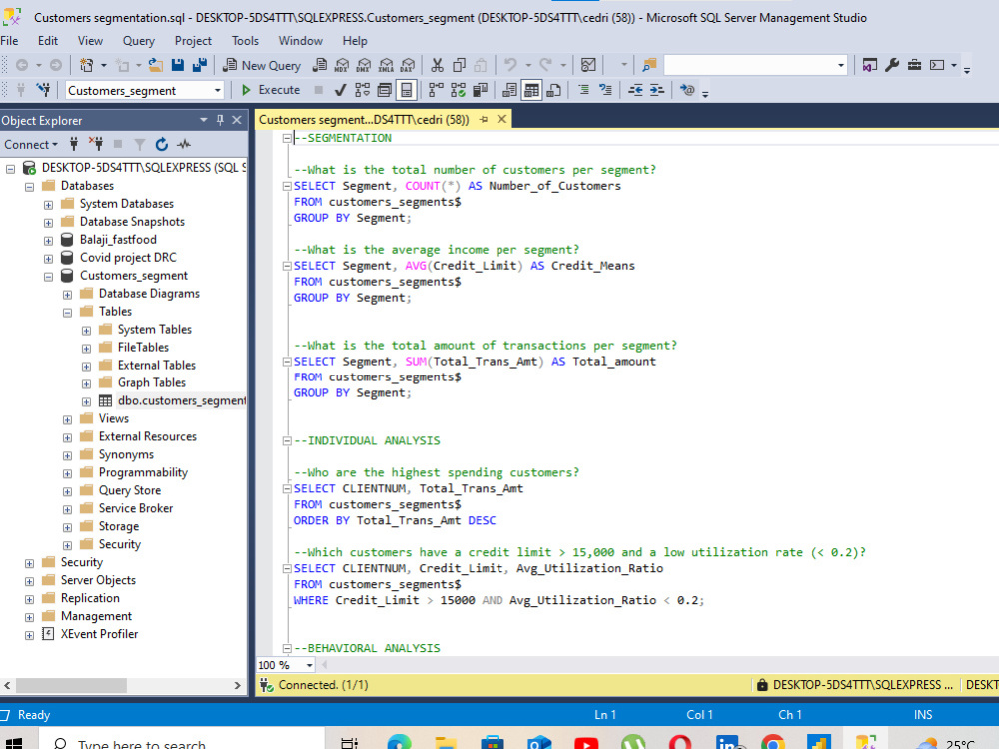Open the File menu
The image size is (999, 749).
9,41
